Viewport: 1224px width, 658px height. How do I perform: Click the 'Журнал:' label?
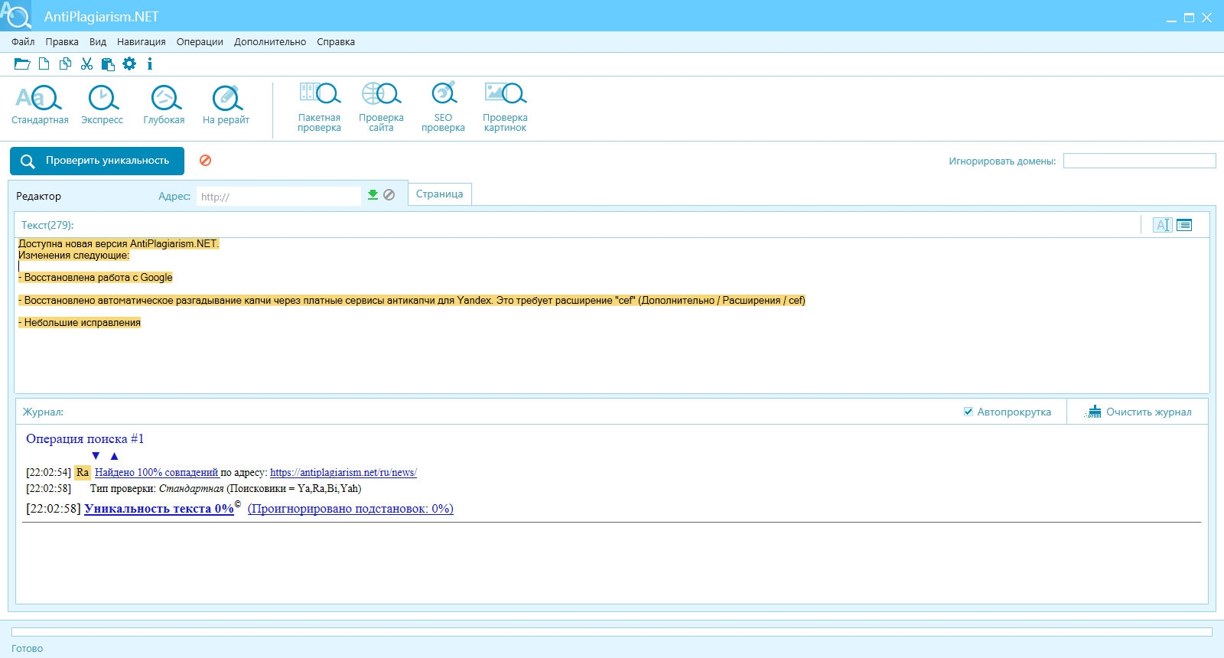[x=43, y=412]
